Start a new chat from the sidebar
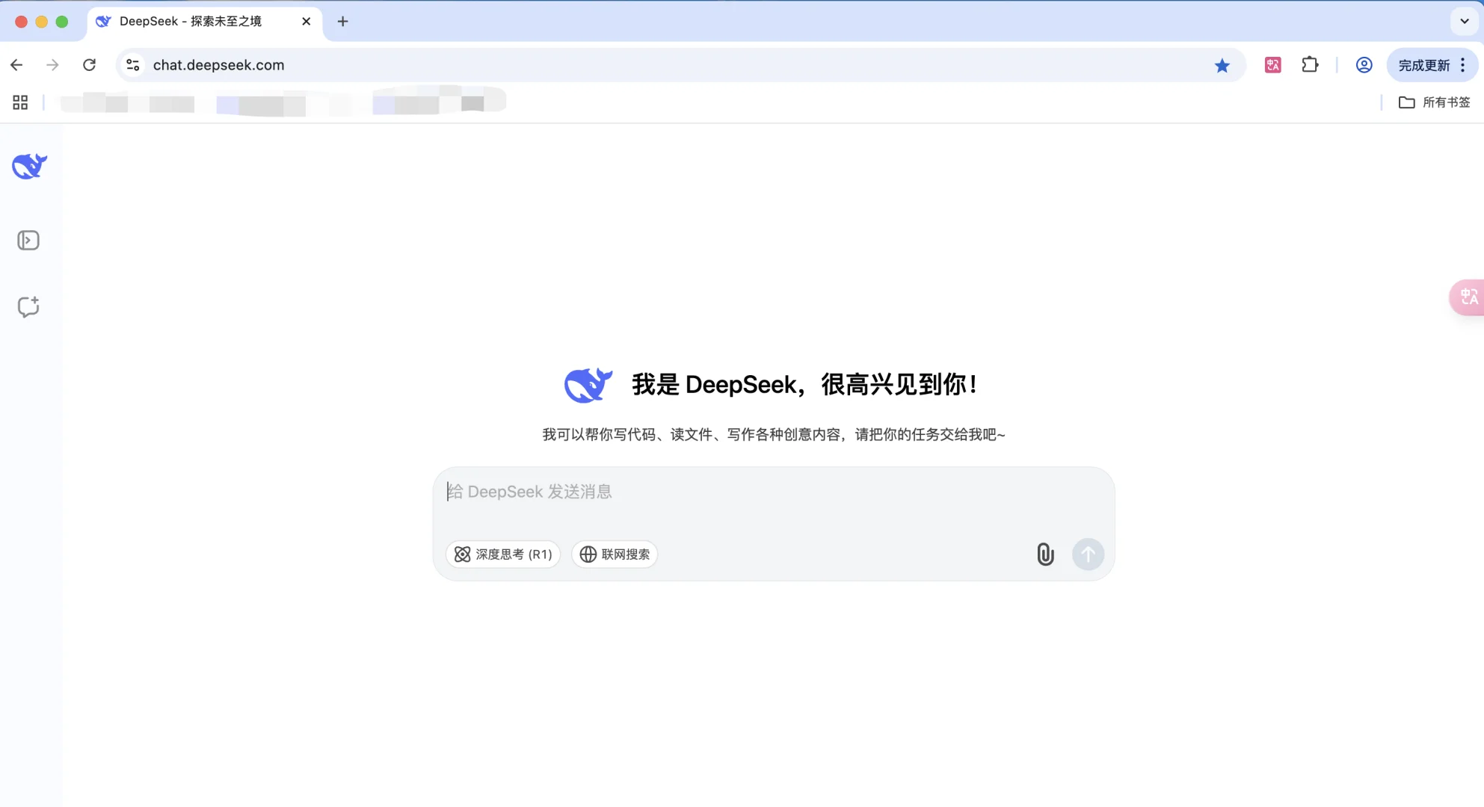Image resolution: width=1484 pixels, height=807 pixels. tap(28, 306)
